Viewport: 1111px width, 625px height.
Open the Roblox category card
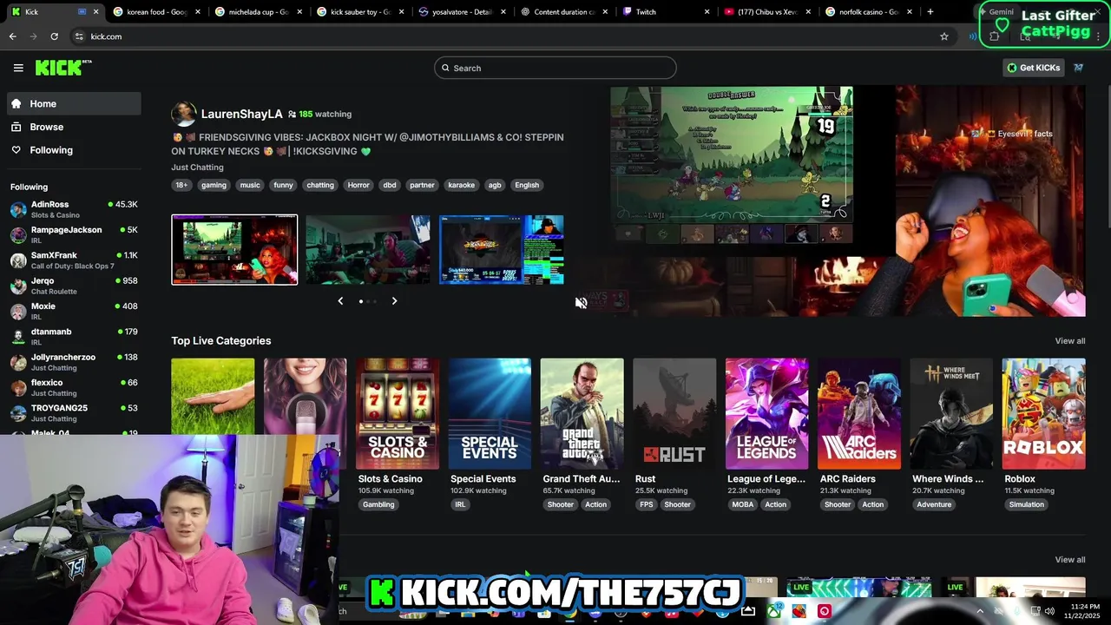[x=1043, y=414]
